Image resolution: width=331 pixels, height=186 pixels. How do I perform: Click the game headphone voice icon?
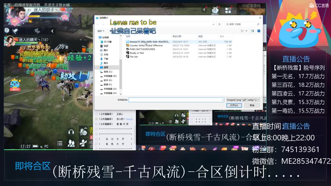tap(71, 132)
